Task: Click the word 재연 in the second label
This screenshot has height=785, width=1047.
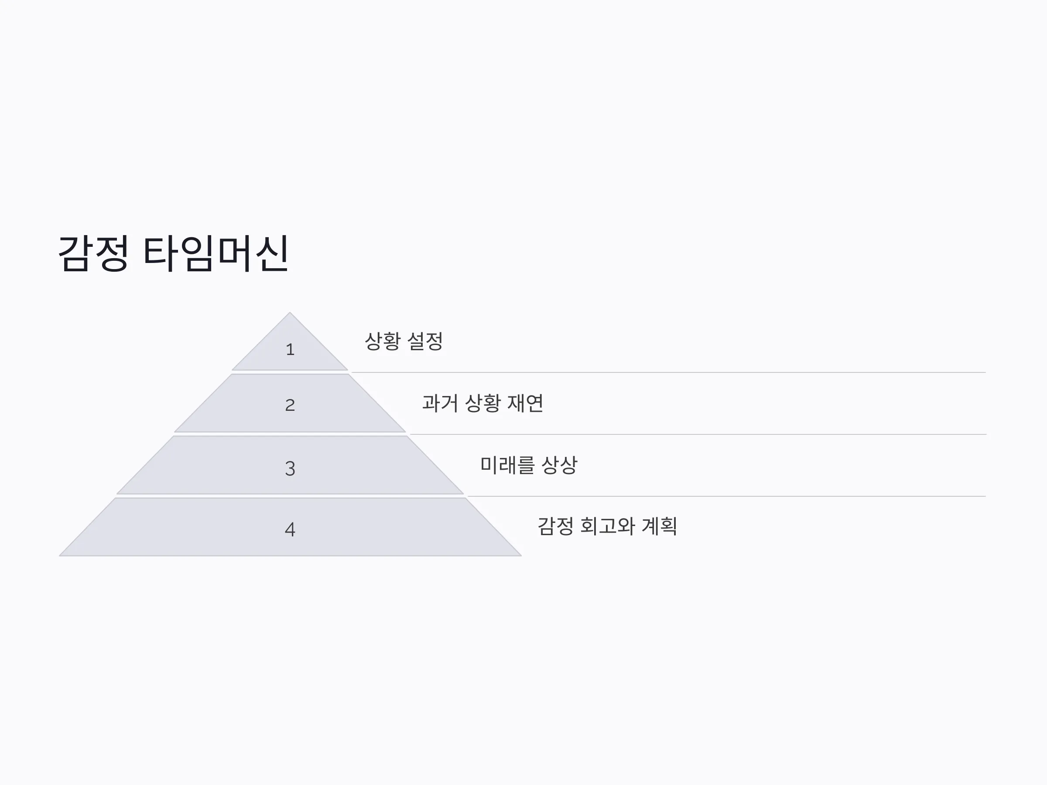Action: tap(525, 403)
